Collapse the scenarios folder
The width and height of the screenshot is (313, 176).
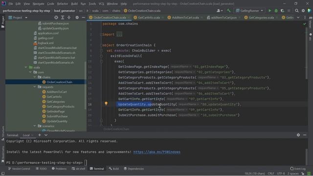point(35,126)
